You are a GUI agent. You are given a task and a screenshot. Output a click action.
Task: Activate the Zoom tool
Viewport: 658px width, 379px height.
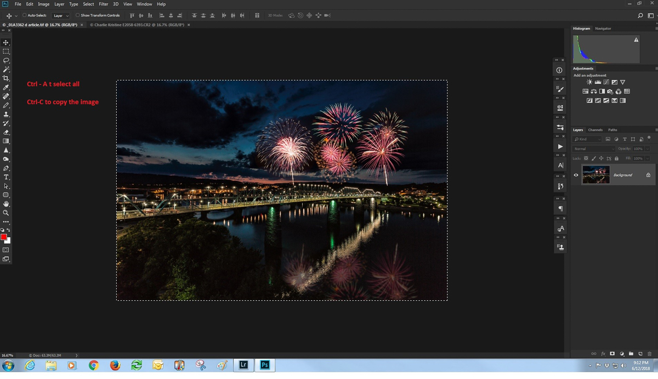pos(6,213)
